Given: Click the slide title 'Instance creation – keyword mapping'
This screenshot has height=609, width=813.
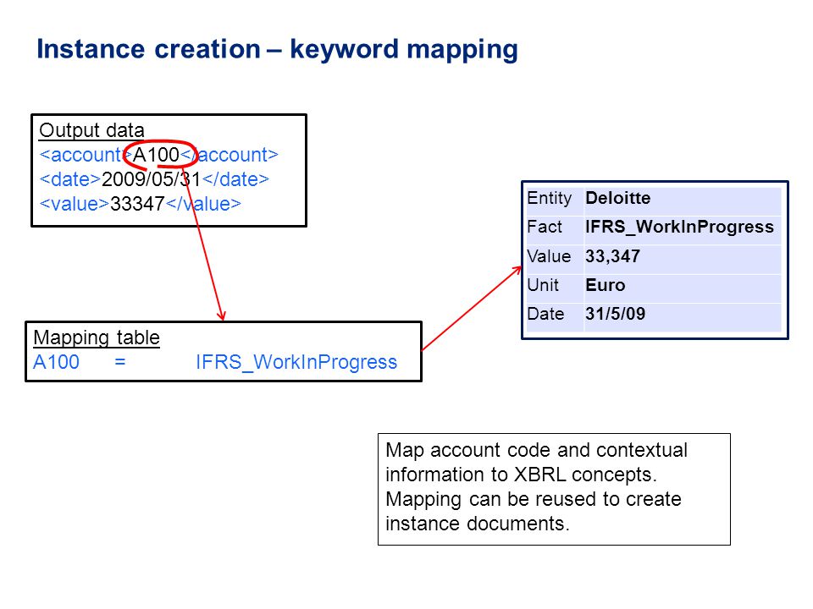Looking at the screenshot, I should (x=278, y=50).
